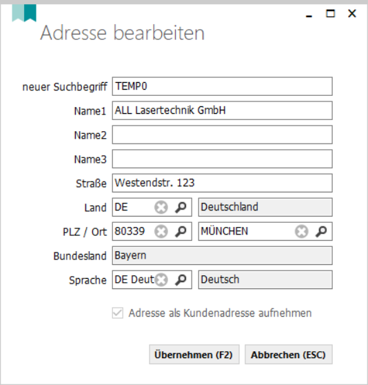Click the Straße field with Westendstr. 123
Image resolution: width=368 pixels, height=385 pixels.
223,183
